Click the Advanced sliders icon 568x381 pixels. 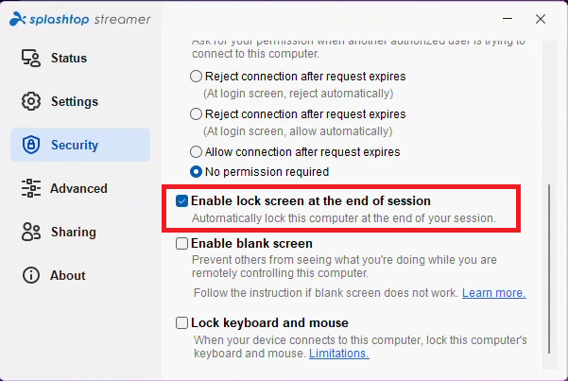pyautogui.click(x=30, y=189)
